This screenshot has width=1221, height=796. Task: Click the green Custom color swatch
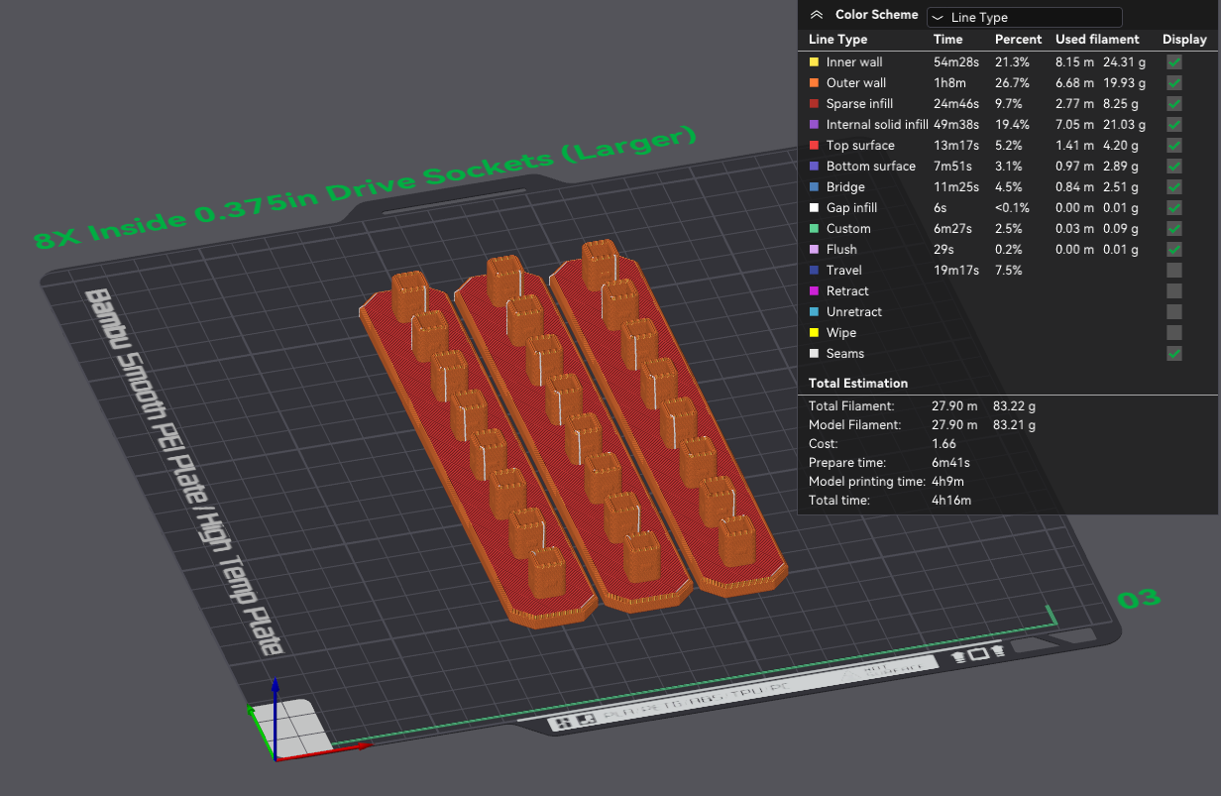point(815,229)
